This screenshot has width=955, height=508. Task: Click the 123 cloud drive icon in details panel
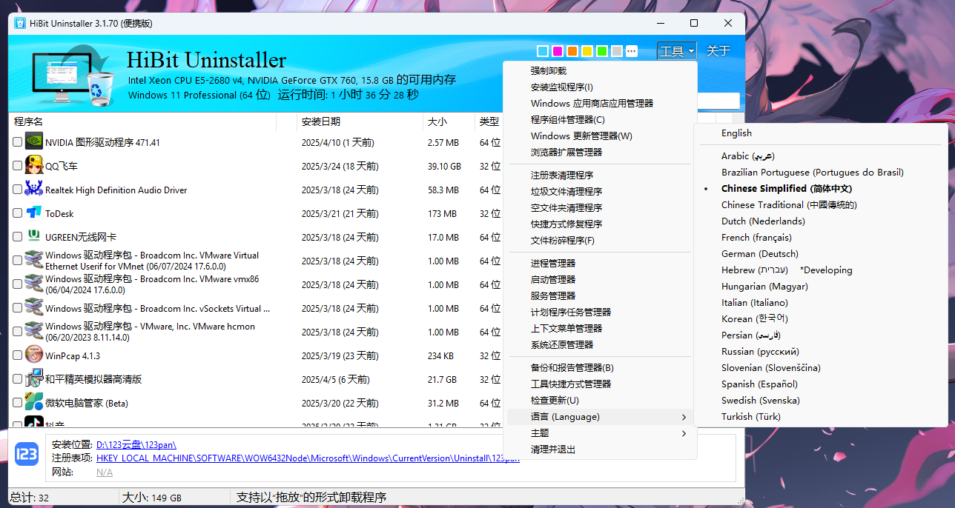click(x=27, y=453)
